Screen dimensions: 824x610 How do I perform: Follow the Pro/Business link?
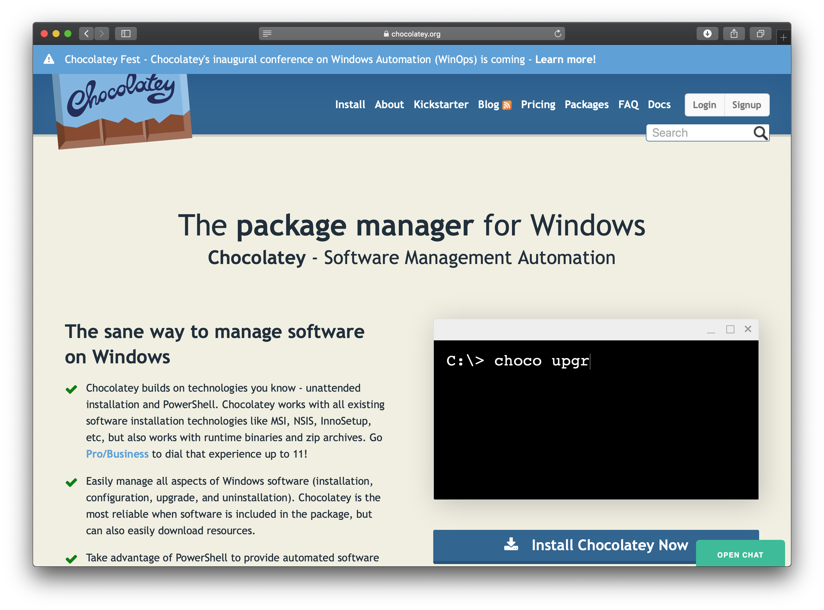117,454
